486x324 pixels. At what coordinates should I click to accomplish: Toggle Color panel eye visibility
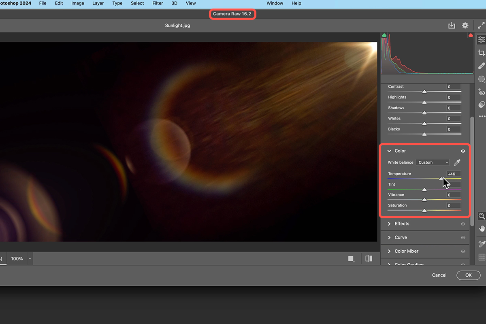click(x=463, y=151)
